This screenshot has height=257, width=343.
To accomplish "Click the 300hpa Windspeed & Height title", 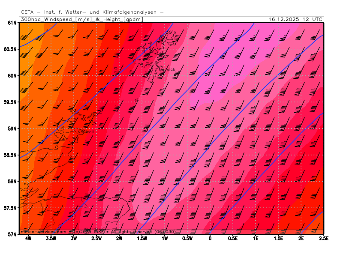I will (x=81, y=19).
